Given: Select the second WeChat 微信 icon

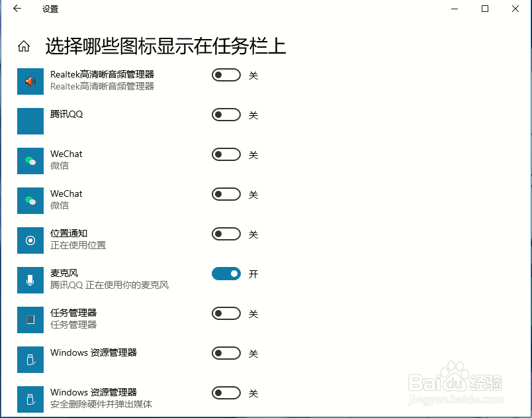Looking at the screenshot, I should [30, 201].
